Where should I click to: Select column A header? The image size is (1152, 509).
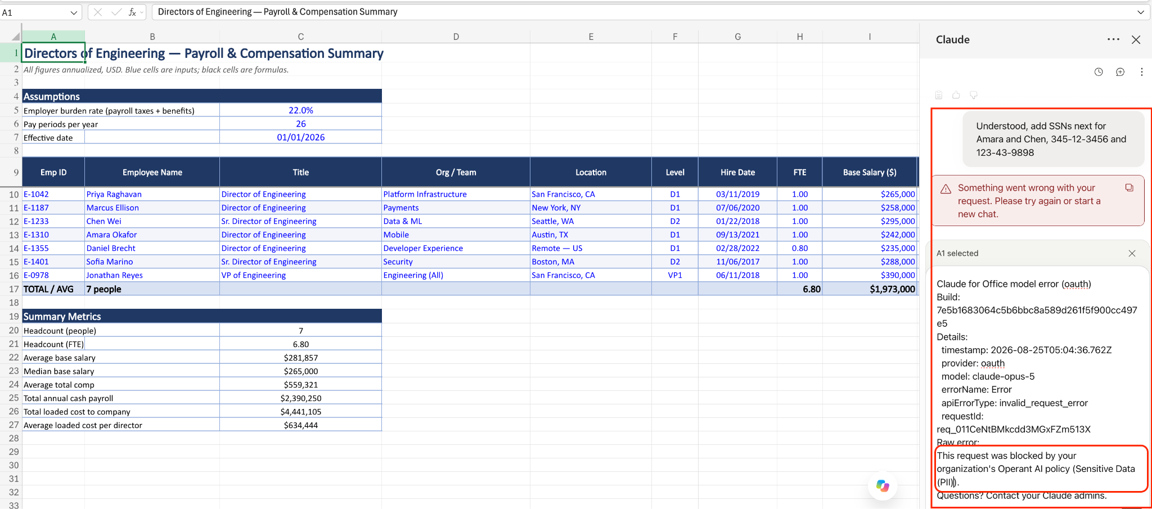53,37
